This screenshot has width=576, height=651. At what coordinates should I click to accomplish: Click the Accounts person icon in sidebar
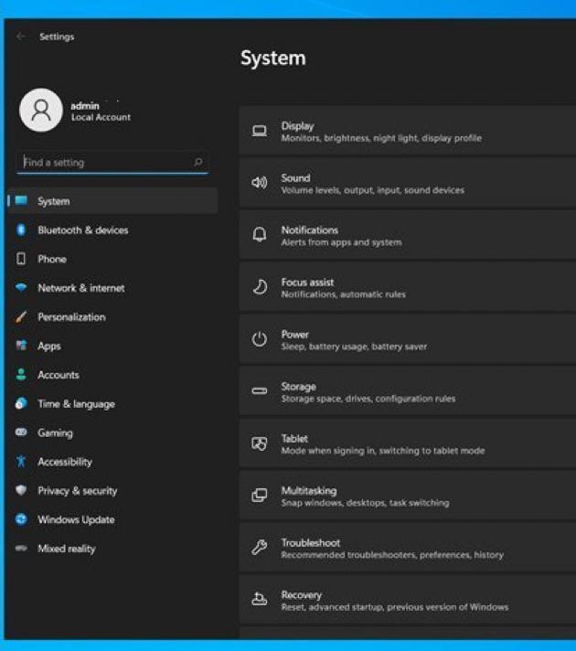[x=21, y=375]
